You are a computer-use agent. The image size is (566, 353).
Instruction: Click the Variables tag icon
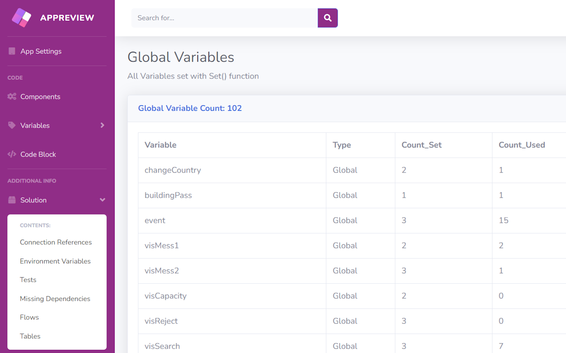coord(12,125)
